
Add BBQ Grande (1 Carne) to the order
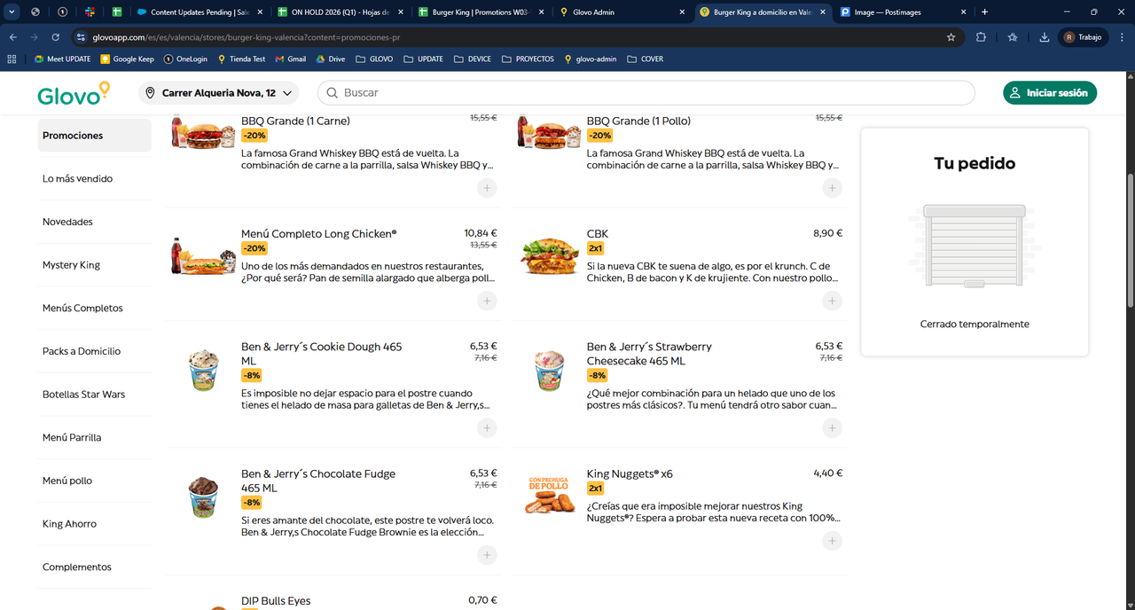[x=487, y=188]
